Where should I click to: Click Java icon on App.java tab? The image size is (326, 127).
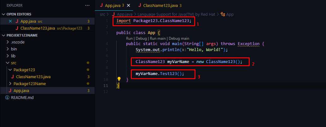[102, 5]
